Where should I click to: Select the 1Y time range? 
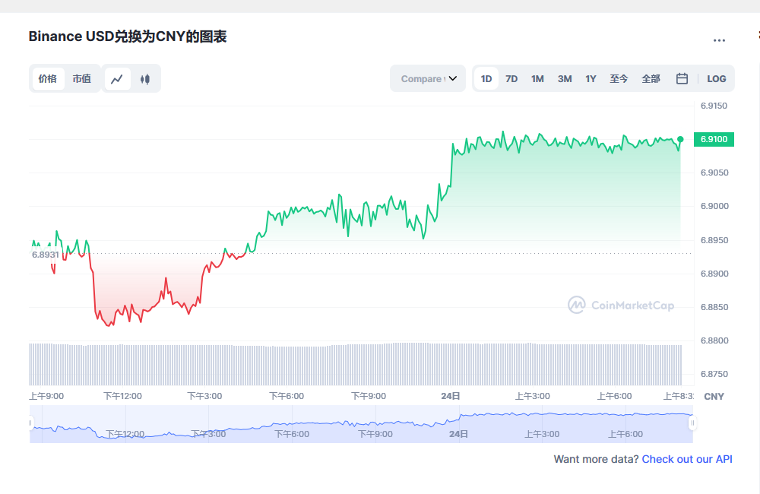click(591, 78)
